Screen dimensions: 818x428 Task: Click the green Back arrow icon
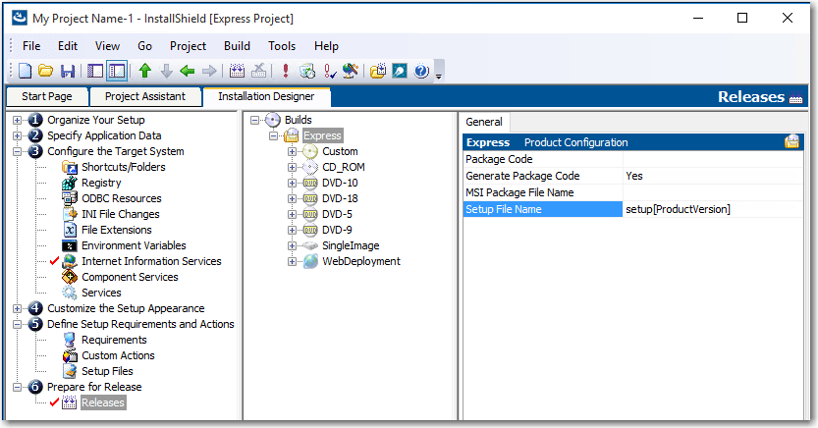click(x=188, y=71)
